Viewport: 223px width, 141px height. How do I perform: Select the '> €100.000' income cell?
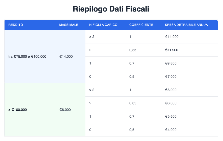point(18,110)
